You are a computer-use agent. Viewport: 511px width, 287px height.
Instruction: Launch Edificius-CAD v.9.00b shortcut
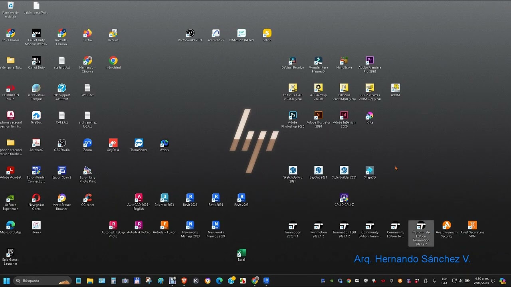[293, 92]
